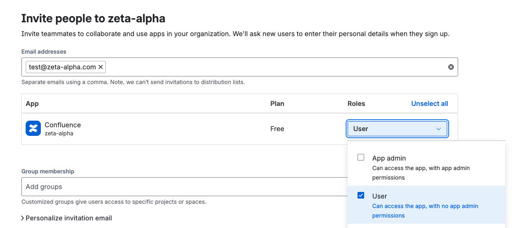The height and width of the screenshot is (228, 518).
Task: Expand Personalize invitation email section
Action: 67,218
